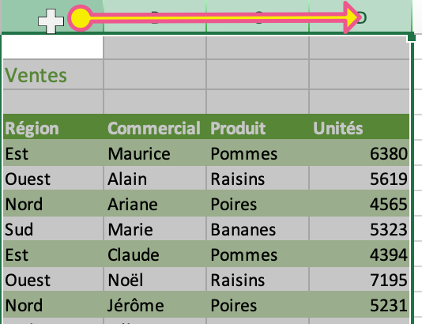The image size is (422, 324).
Task: Select the Bananes cell
Action: (x=258, y=229)
